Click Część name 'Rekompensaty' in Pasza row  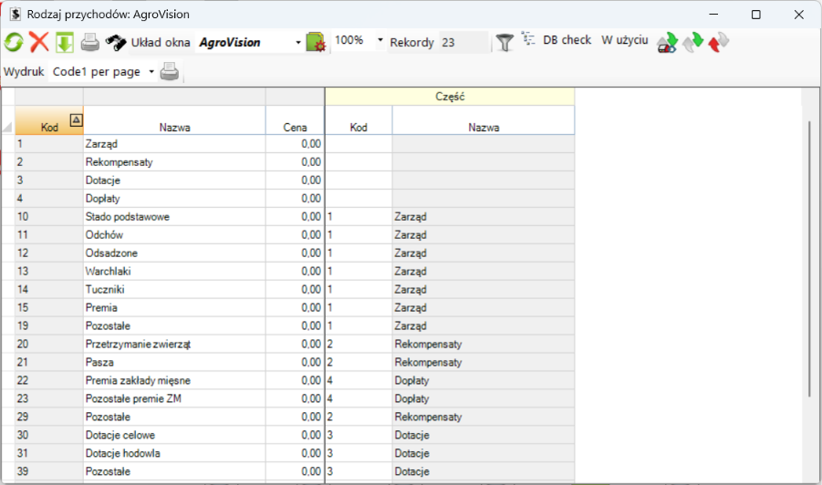(484, 362)
